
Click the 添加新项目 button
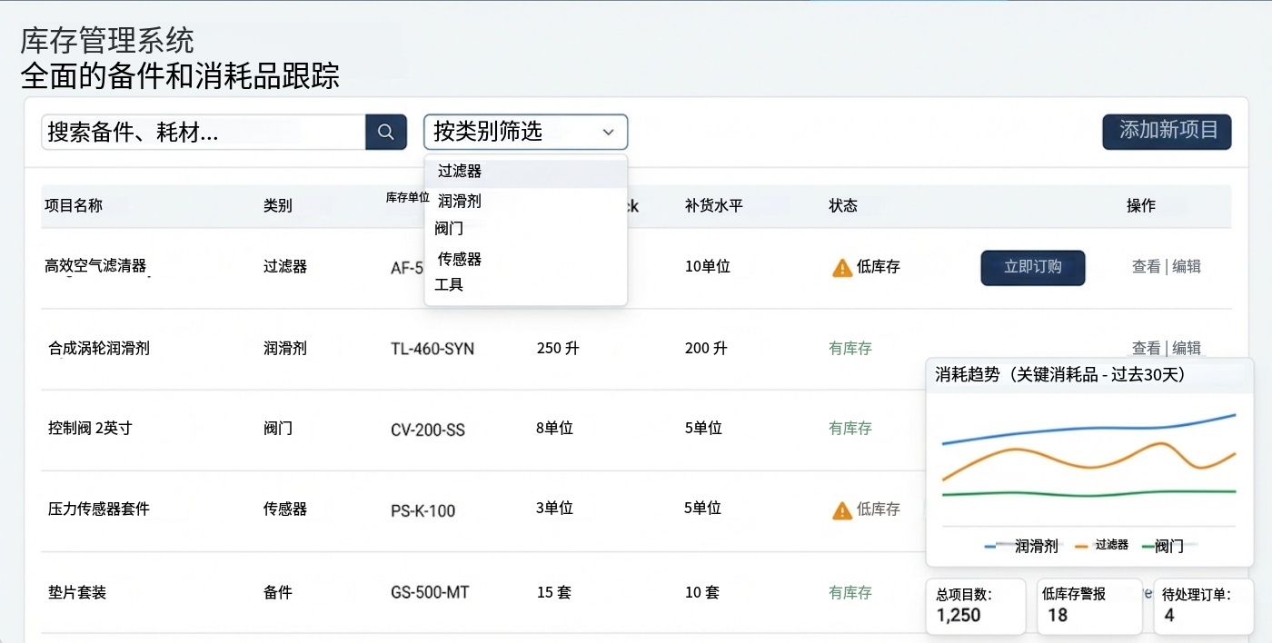1167,131
